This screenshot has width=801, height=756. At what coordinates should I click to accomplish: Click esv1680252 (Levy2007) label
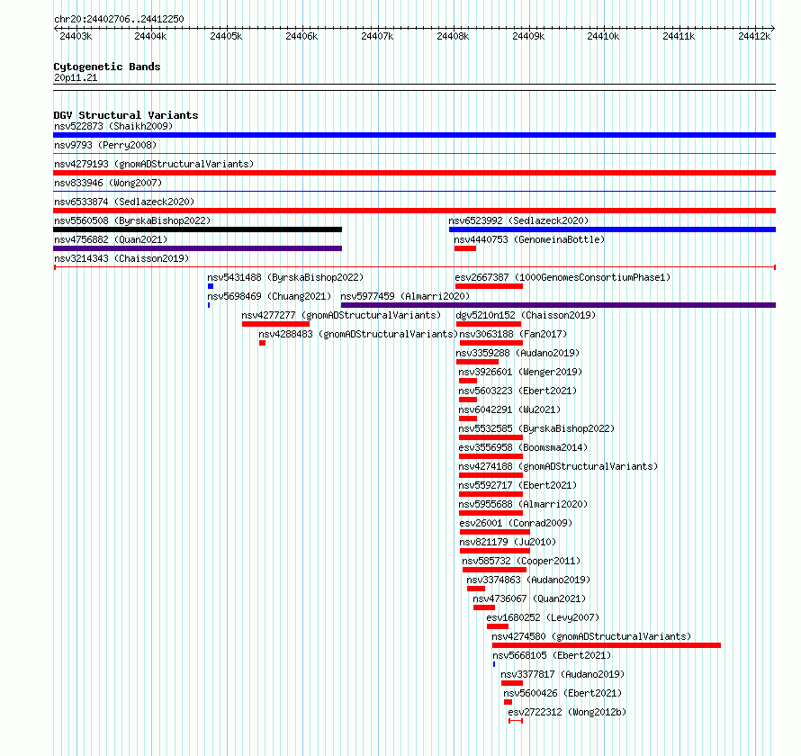click(543, 617)
